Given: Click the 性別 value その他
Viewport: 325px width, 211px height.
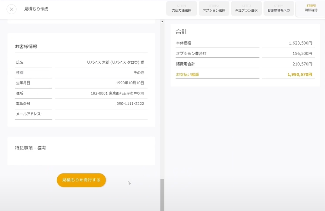Looking at the screenshot, I should [138, 73].
